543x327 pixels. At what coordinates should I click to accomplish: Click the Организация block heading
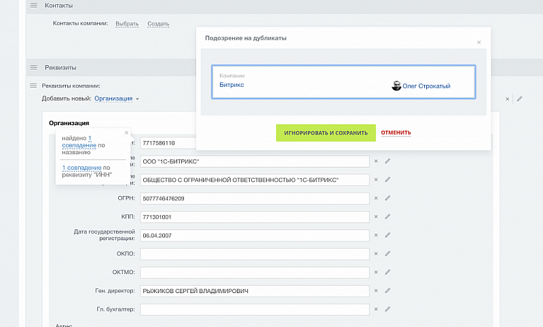[69, 123]
